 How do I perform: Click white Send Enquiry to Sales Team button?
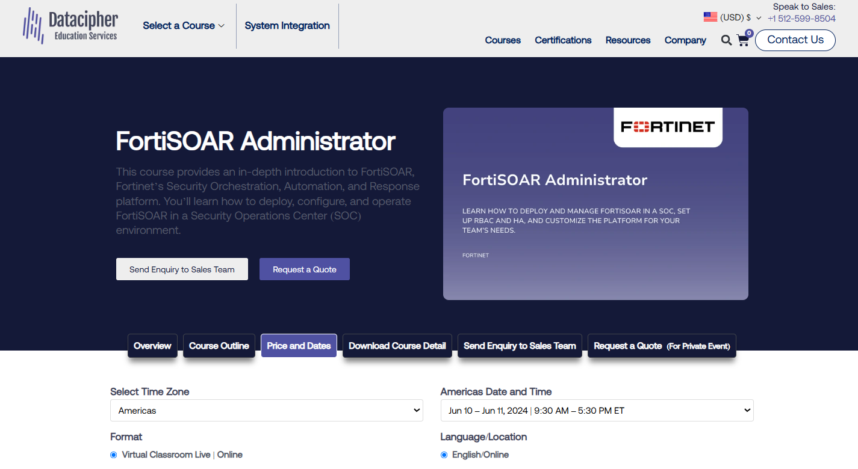(182, 269)
